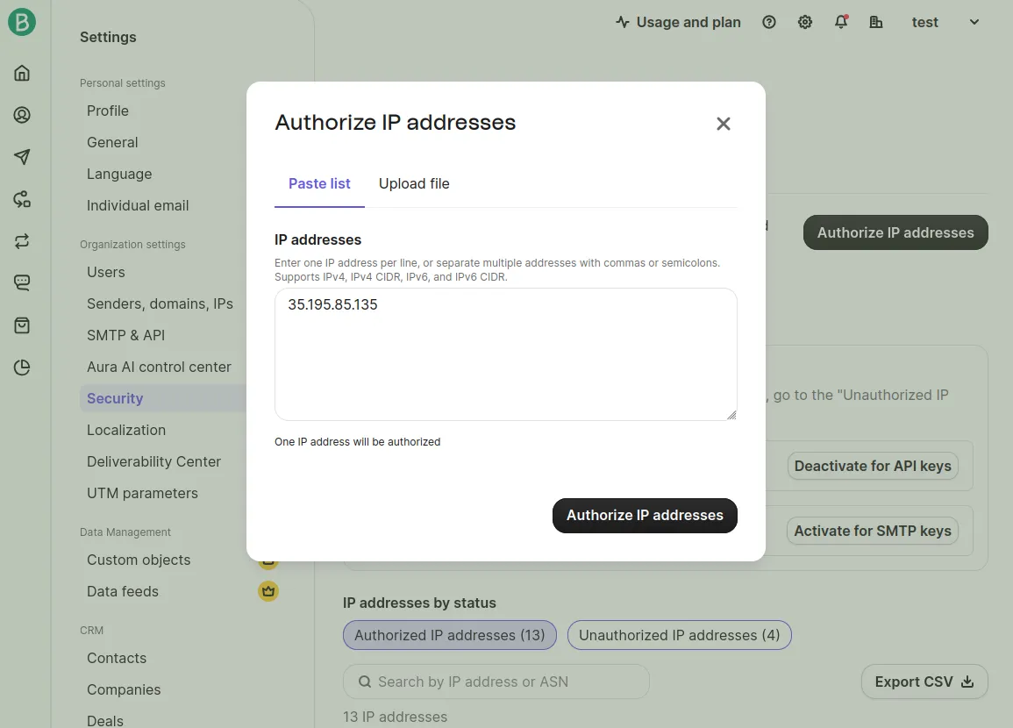Open Usage and plan
Screen dimensions: 1013x728
click(678, 22)
